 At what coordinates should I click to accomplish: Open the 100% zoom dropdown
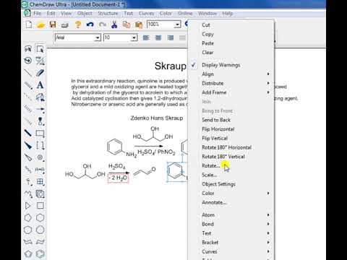(x=177, y=25)
